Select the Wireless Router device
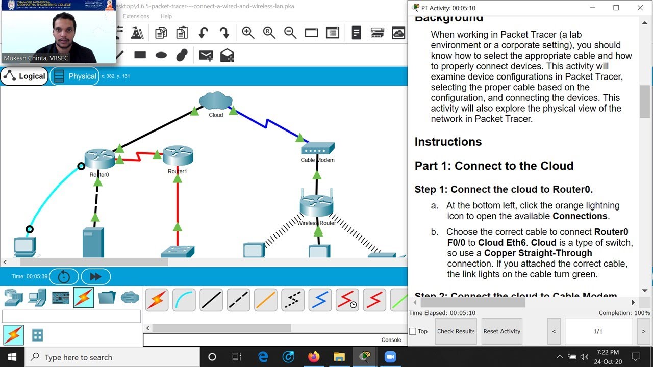 [317, 206]
